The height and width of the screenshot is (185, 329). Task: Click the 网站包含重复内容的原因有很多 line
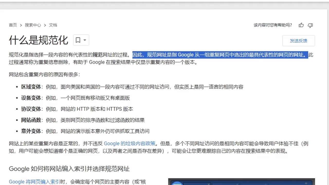pos(44,75)
